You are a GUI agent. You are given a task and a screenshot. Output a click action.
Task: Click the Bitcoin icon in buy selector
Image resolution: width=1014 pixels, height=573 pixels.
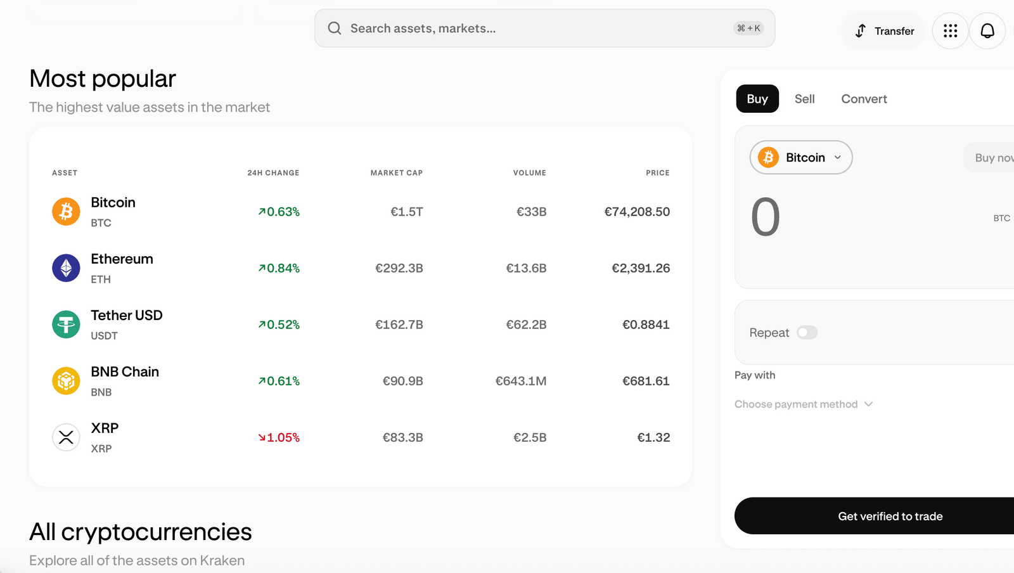(x=768, y=157)
